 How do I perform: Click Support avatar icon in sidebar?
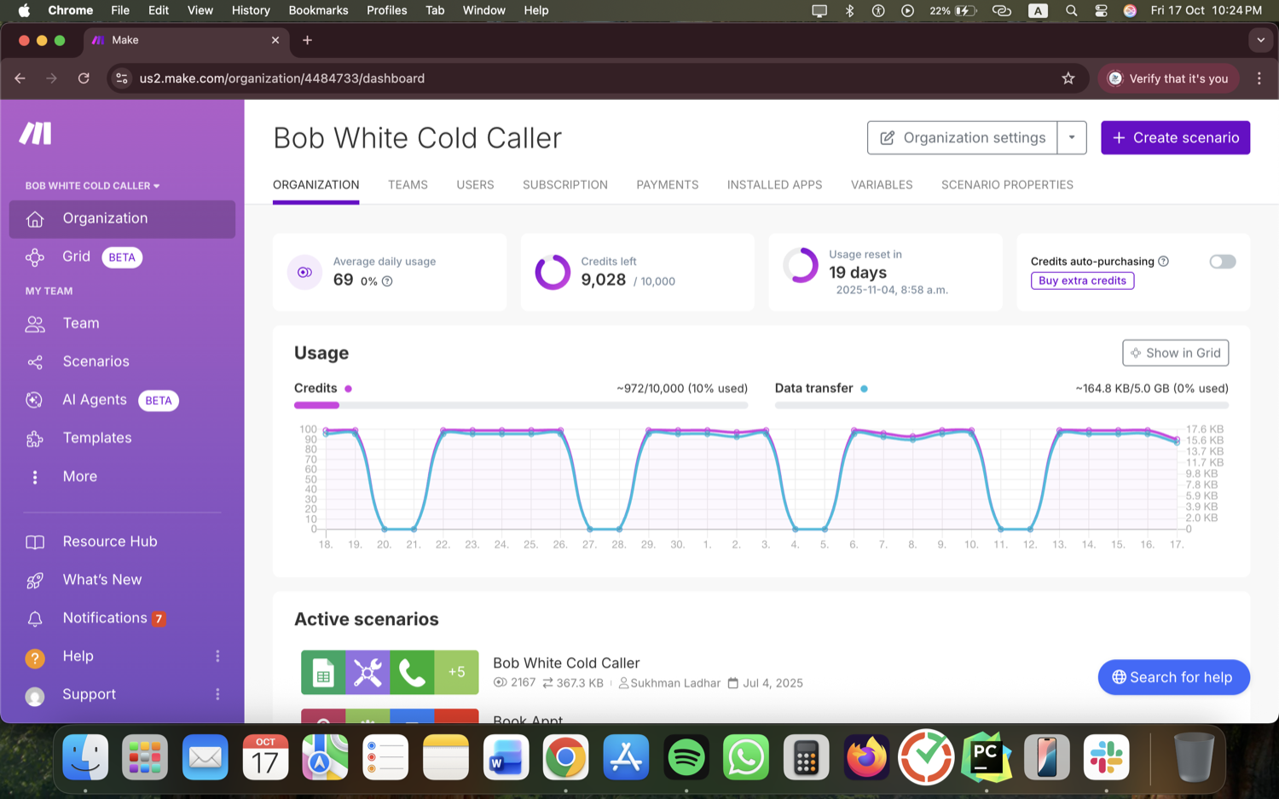tap(35, 696)
